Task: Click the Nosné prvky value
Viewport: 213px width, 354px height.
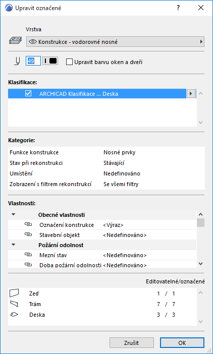Action: click(119, 152)
